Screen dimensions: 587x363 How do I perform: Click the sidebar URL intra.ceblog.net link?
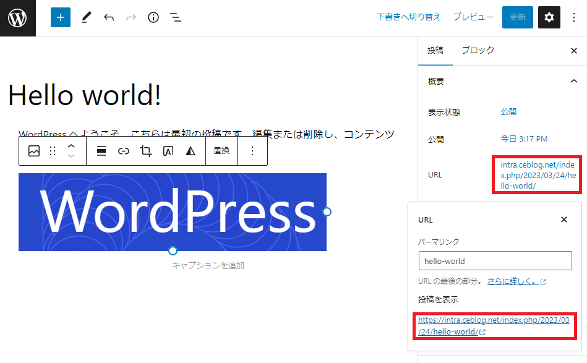538,175
